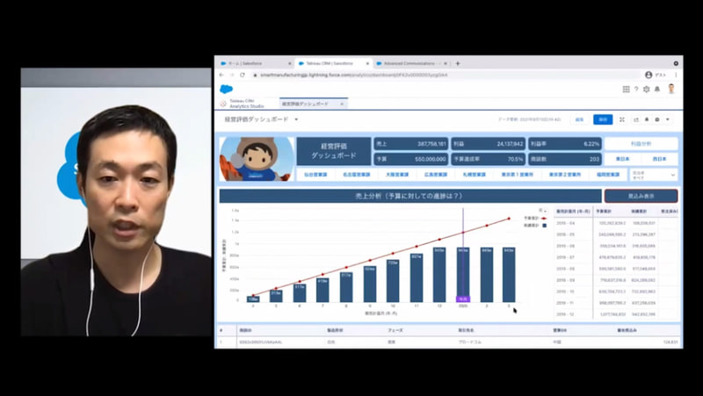Viewport: 703px width, 396px height.
Task: Close the Tableau CRM browser tab
Action: point(367,63)
